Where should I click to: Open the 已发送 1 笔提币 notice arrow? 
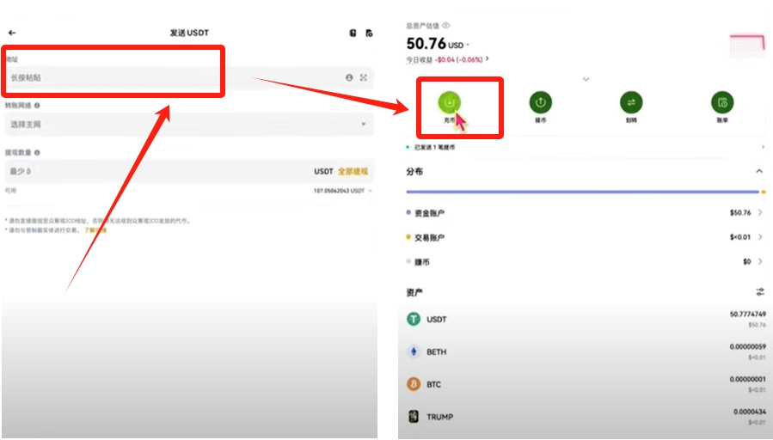tap(763, 147)
